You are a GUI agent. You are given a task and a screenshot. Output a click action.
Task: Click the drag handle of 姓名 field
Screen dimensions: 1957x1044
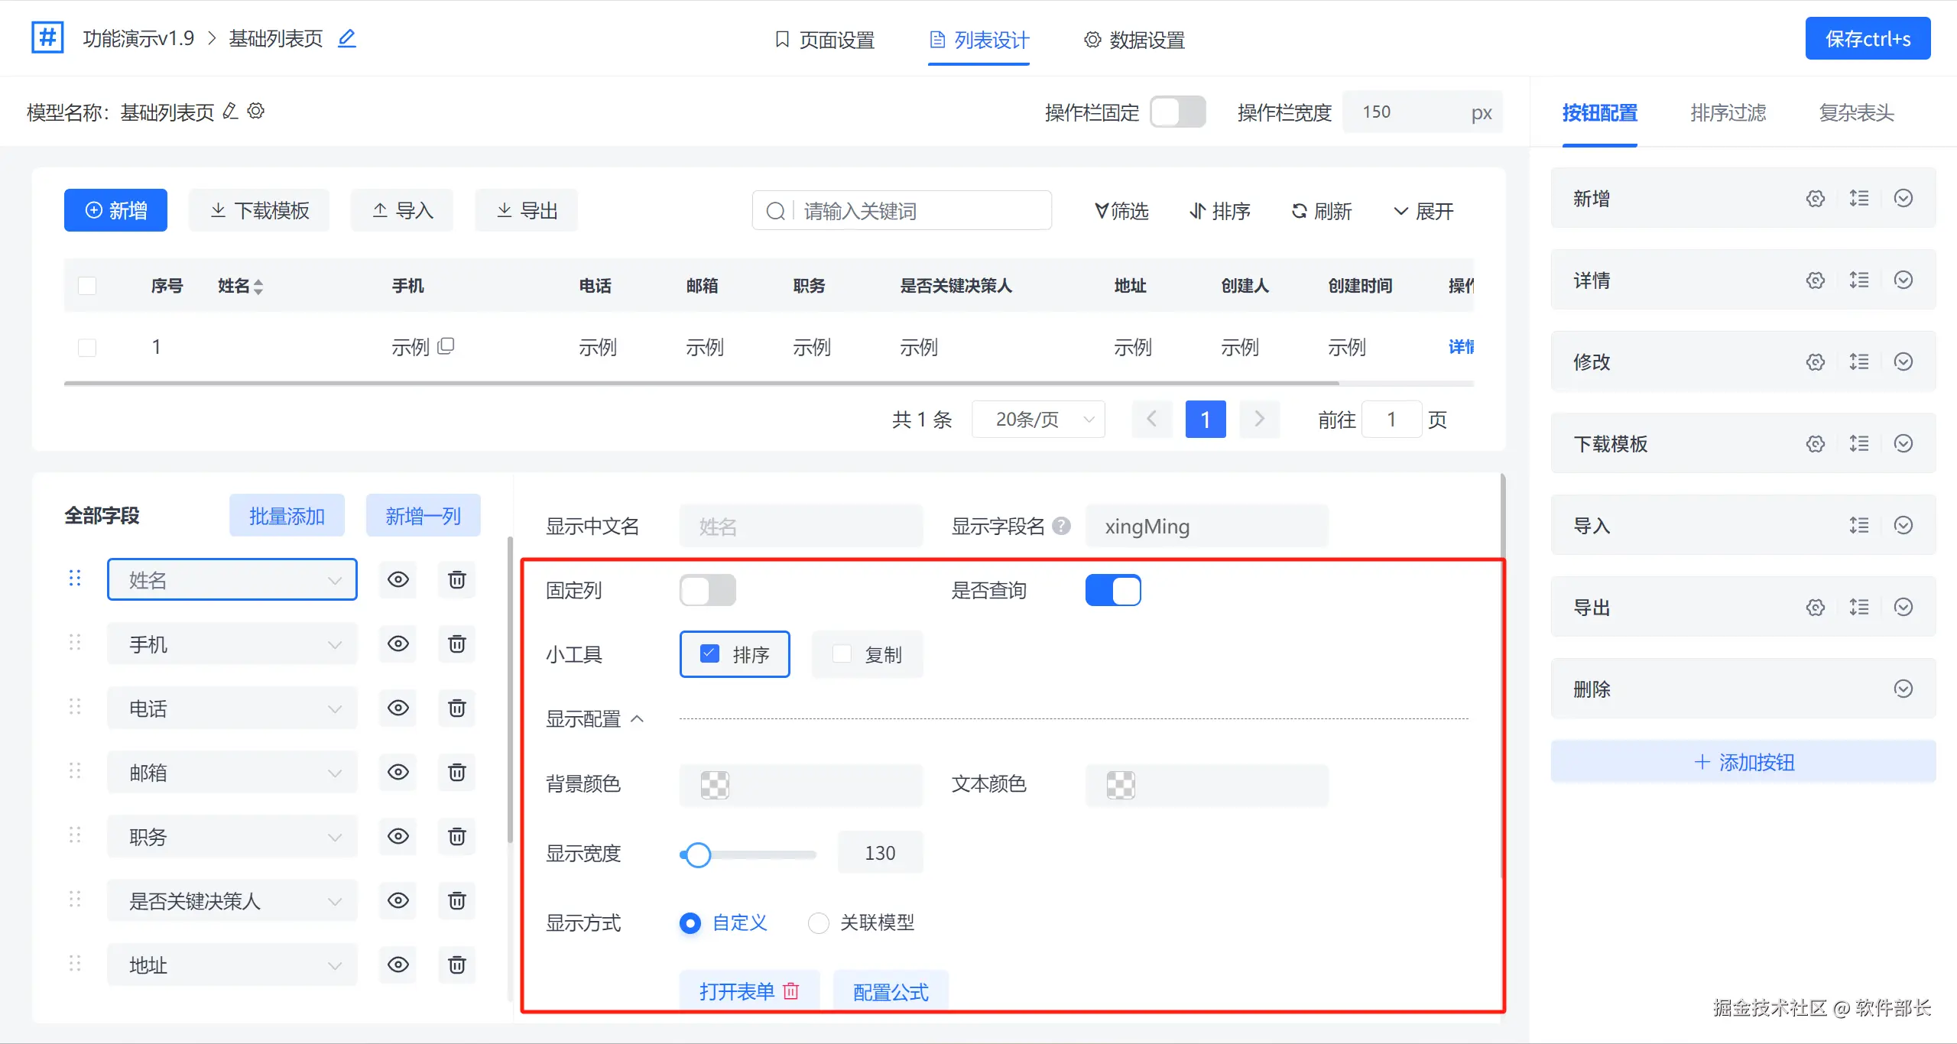75,579
